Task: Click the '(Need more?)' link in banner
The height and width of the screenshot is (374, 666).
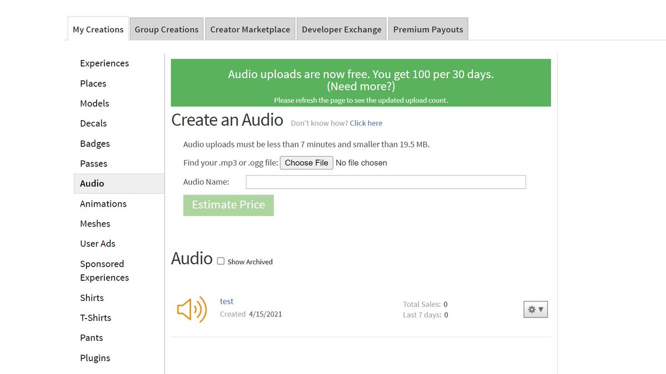Action: (361, 86)
